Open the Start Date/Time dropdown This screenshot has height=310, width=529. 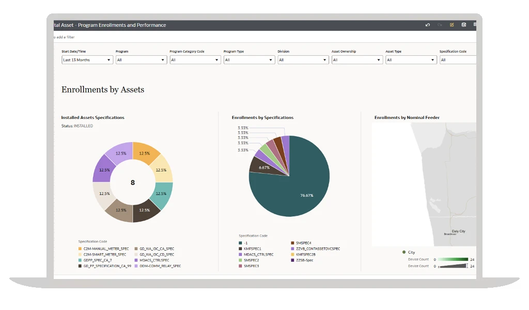(x=87, y=59)
